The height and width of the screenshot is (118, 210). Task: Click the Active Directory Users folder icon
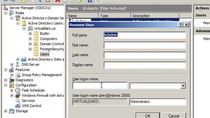(x=24, y=23)
